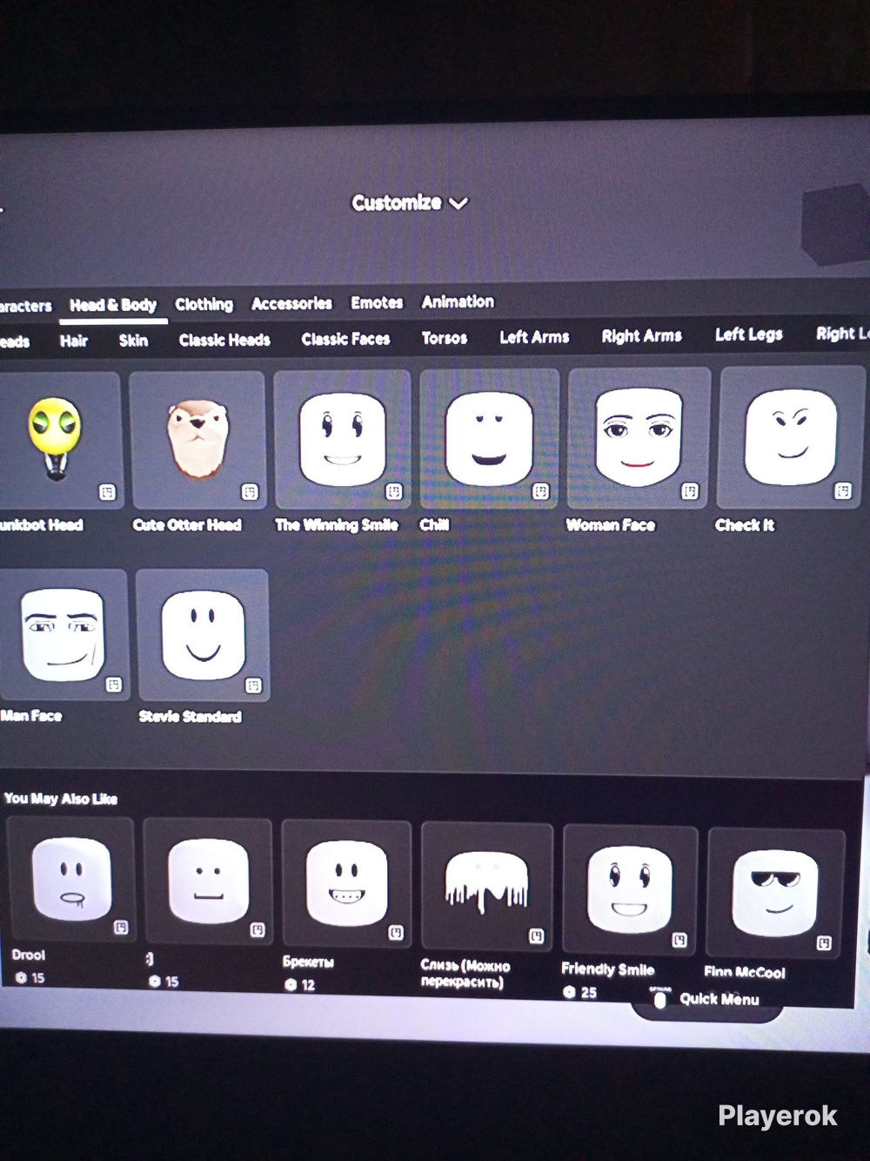870x1161 pixels.
Task: Select the Hair subcategory
Action: (x=74, y=341)
